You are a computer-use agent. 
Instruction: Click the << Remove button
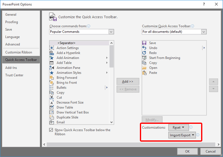(128, 89)
